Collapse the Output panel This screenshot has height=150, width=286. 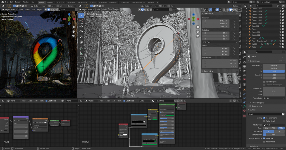(x=248, y=110)
